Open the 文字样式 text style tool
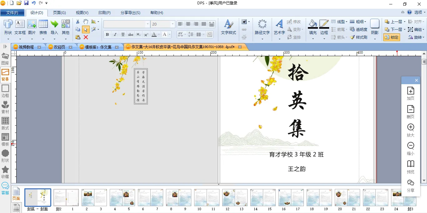427x213 pixels. (x=229, y=27)
